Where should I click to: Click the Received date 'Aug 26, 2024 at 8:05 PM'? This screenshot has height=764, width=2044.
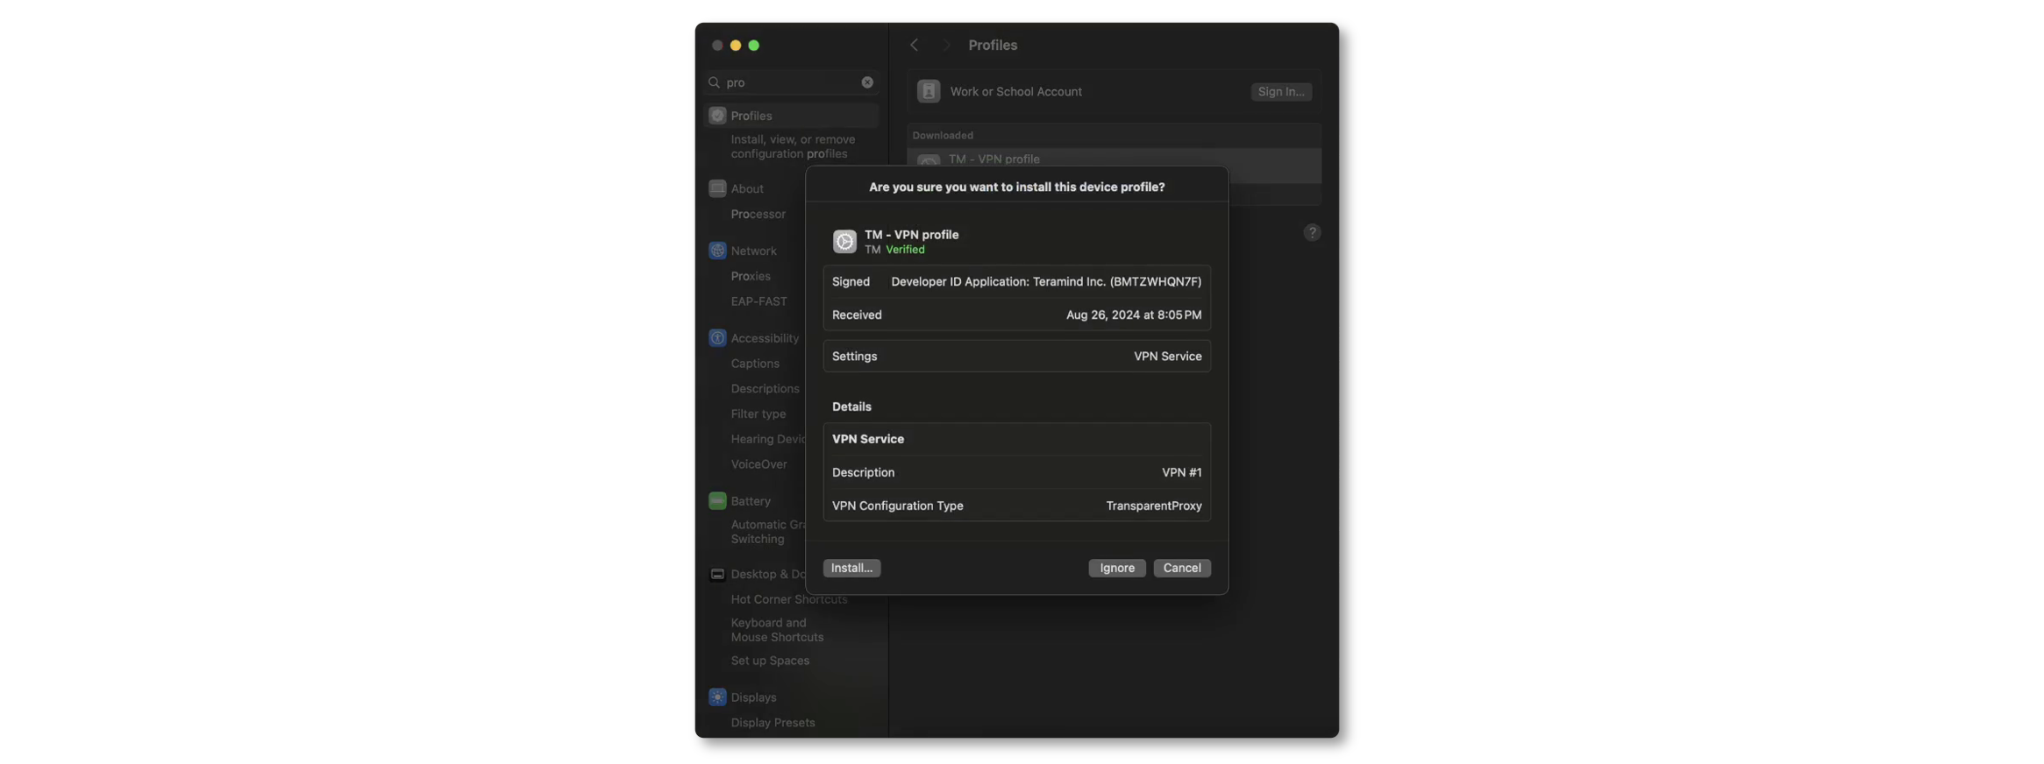coord(1133,315)
